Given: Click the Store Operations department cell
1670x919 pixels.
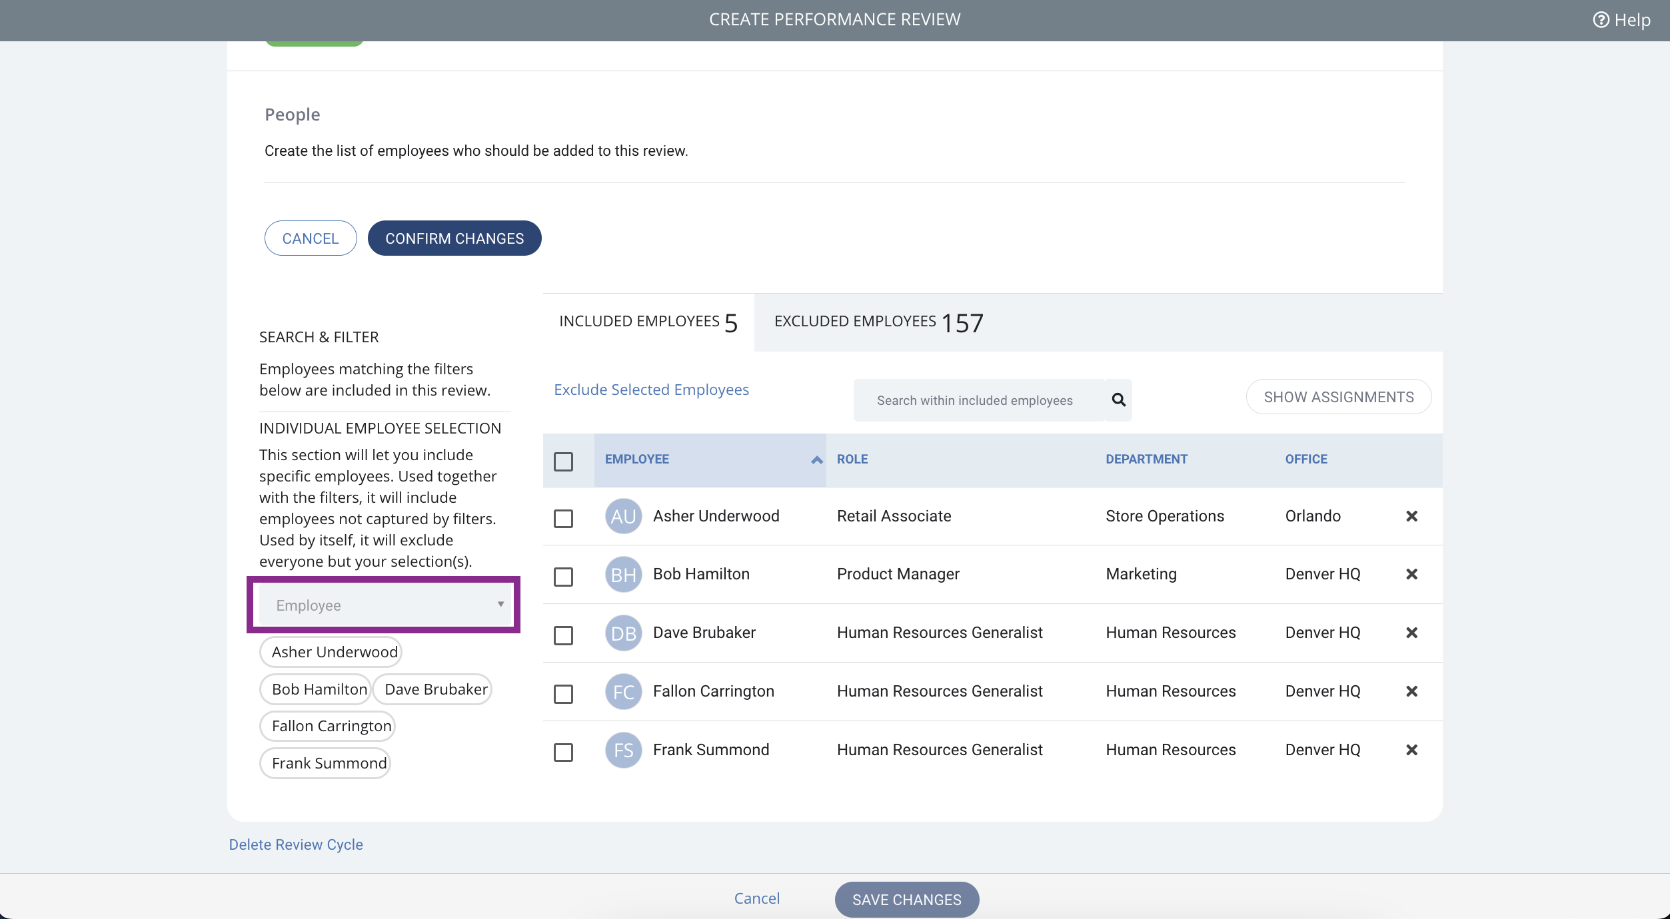Looking at the screenshot, I should point(1165,516).
